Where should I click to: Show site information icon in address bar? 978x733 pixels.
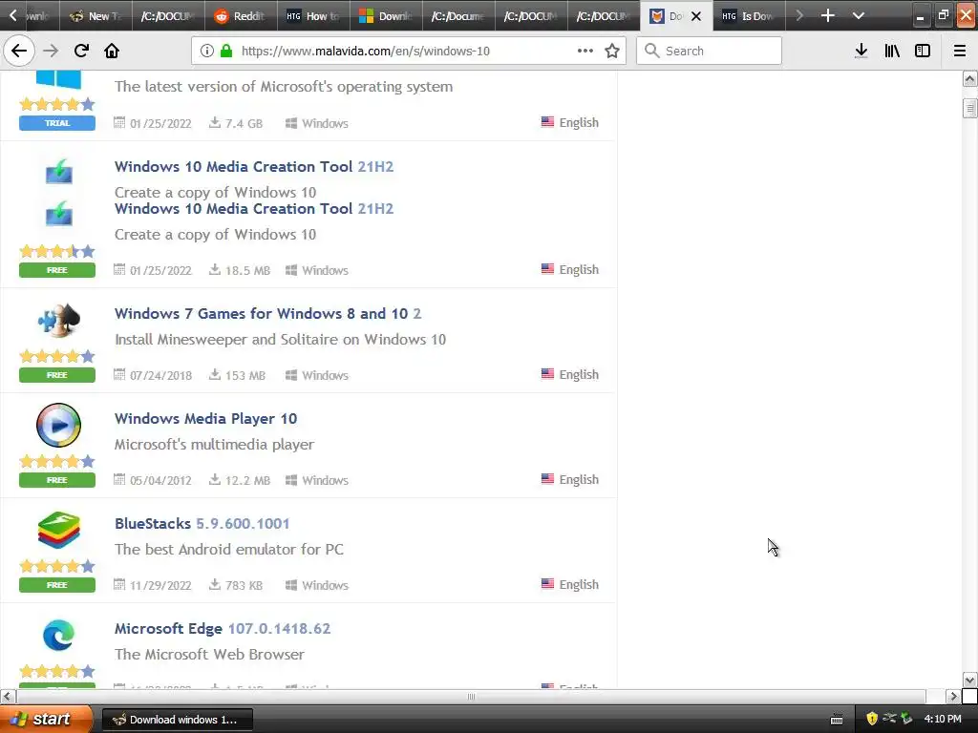point(206,51)
